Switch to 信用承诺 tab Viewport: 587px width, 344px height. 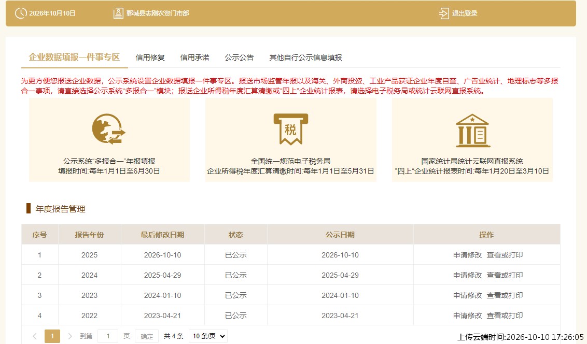click(194, 58)
